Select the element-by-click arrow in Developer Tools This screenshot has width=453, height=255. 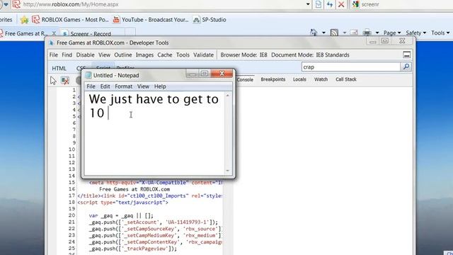click(x=53, y=80)
